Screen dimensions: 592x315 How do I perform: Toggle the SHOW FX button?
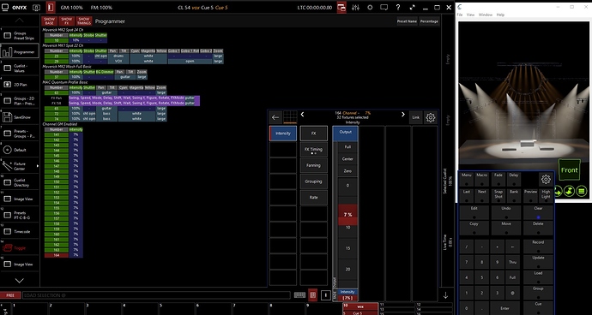66,21
